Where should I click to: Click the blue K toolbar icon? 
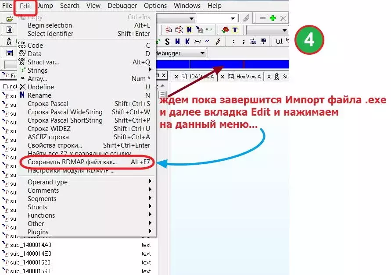(x=187, y=42)
